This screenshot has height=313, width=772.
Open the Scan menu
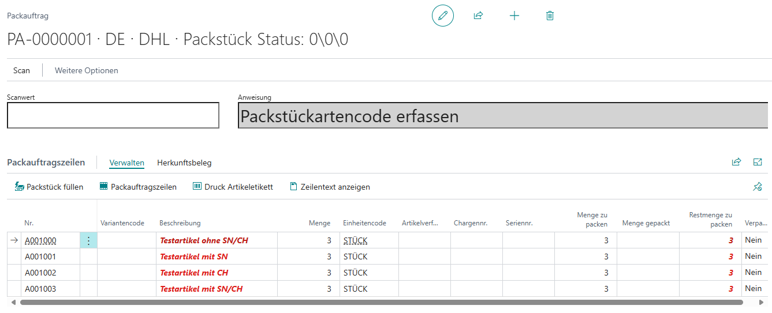click(21, 70)
